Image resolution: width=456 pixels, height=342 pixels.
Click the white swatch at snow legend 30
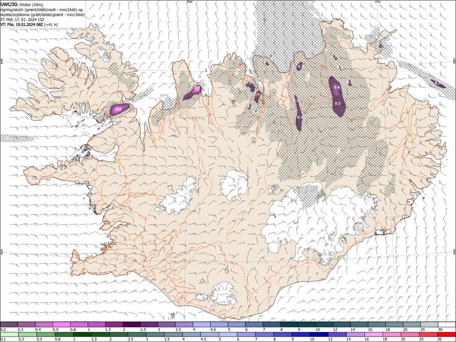447,324
